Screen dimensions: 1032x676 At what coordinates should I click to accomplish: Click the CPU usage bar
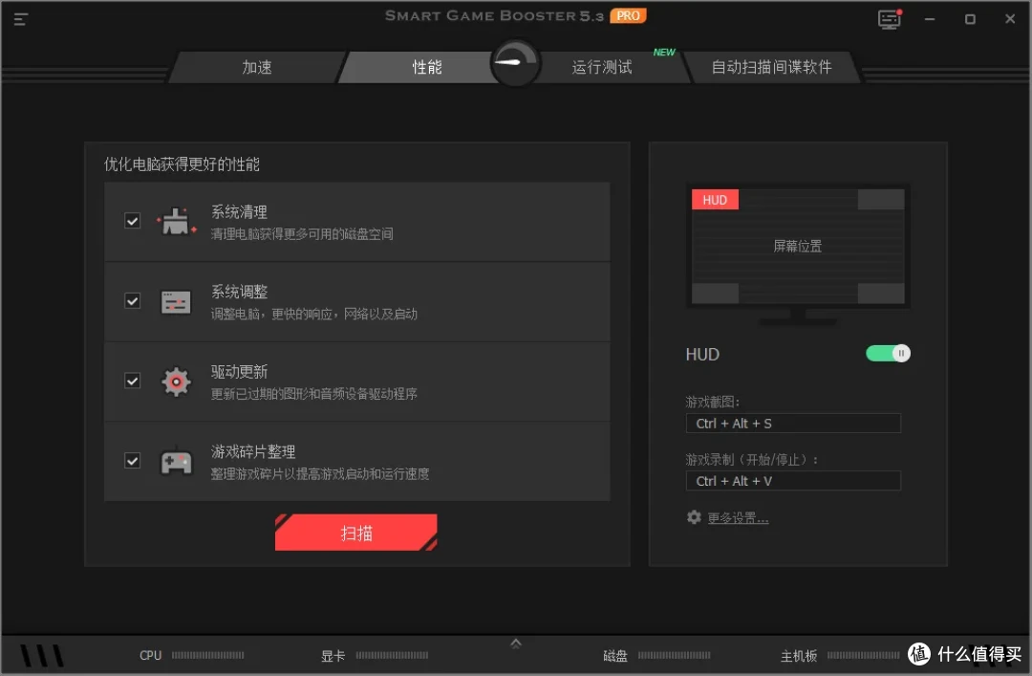coord(208,655)
